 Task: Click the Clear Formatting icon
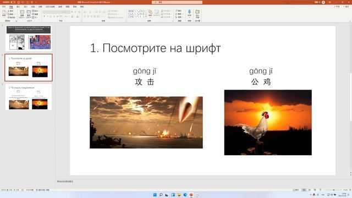79,12
